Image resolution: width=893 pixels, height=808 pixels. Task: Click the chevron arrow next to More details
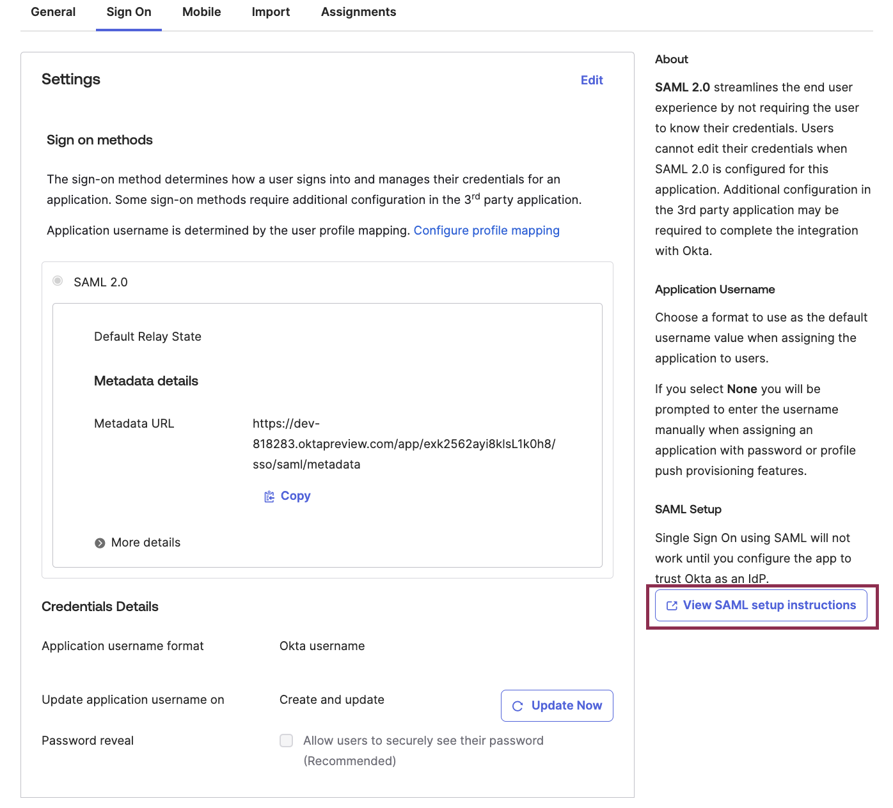[x=99, y=542]
